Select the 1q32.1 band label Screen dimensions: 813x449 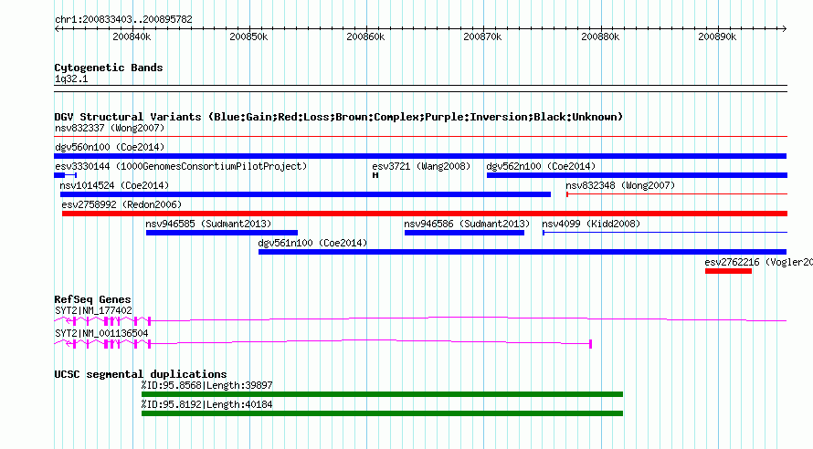click(71, 78)
